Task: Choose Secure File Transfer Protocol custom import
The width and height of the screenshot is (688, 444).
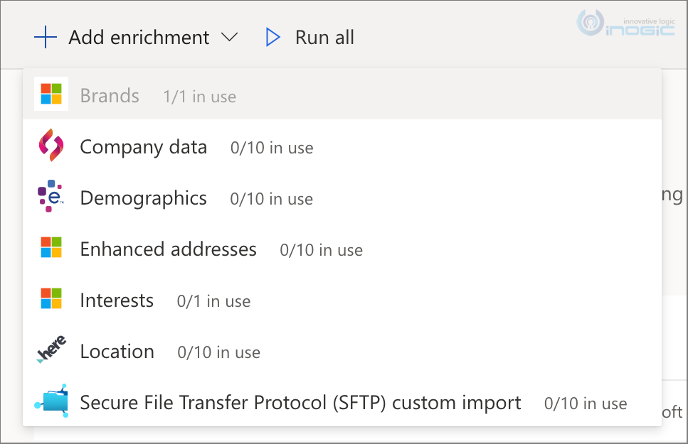Action: coord(300,403)
